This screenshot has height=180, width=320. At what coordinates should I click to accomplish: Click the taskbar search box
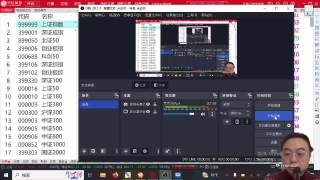pos(48,175)
